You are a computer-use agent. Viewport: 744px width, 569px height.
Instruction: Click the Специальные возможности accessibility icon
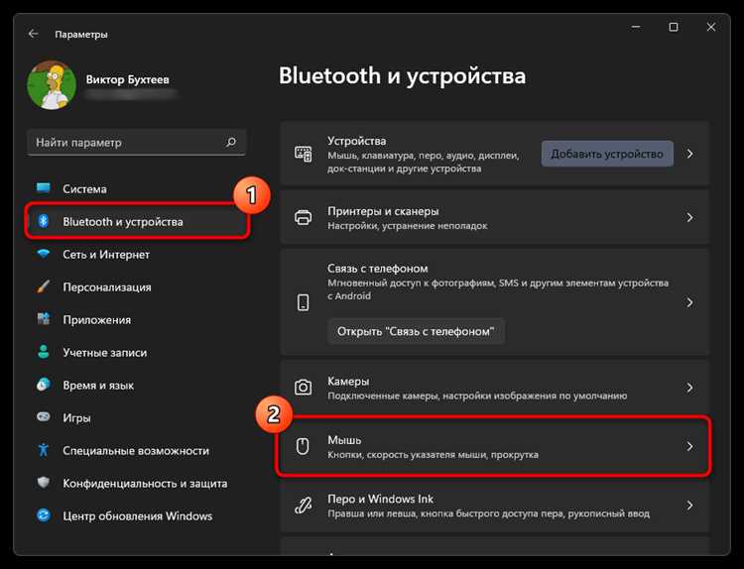[x=44, y=450]
